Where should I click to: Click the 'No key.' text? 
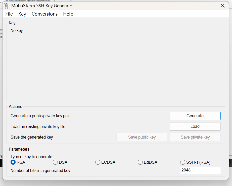coord(17,30)
